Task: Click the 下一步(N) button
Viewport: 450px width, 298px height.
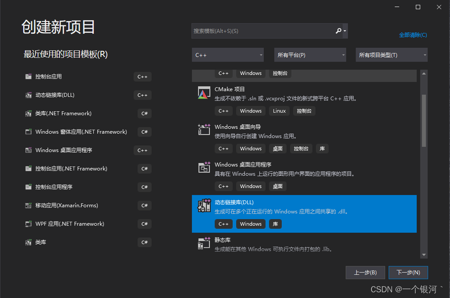Action: coord(408,273)
